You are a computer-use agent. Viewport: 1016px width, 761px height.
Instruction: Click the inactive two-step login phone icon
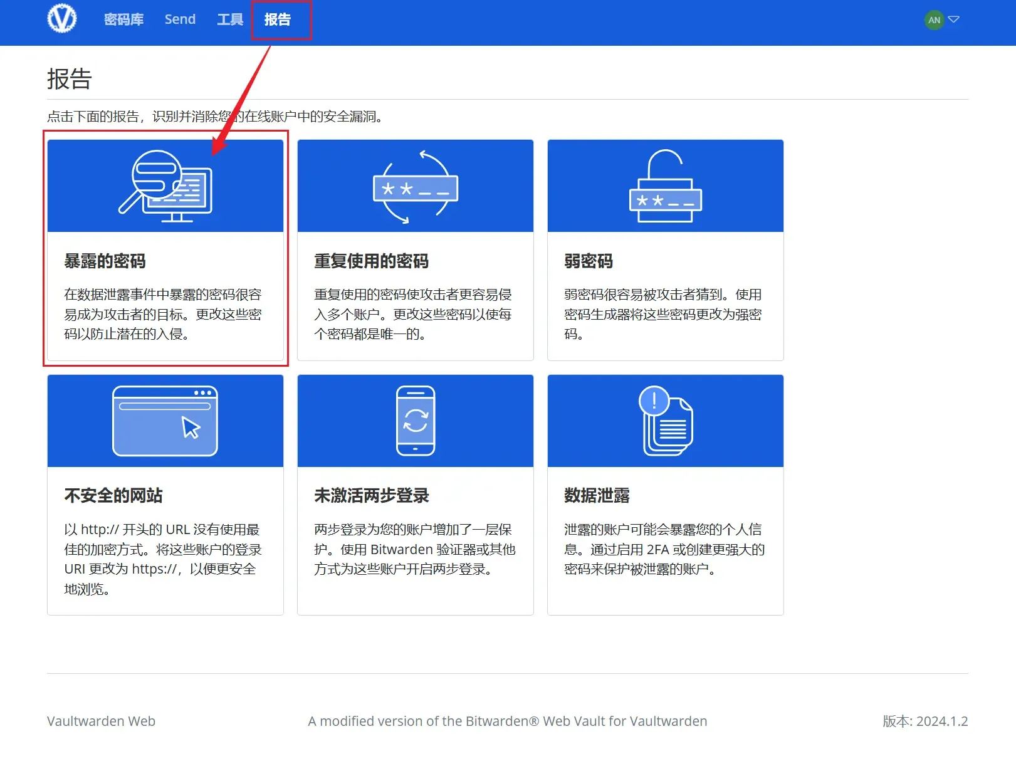click(416, 421)
